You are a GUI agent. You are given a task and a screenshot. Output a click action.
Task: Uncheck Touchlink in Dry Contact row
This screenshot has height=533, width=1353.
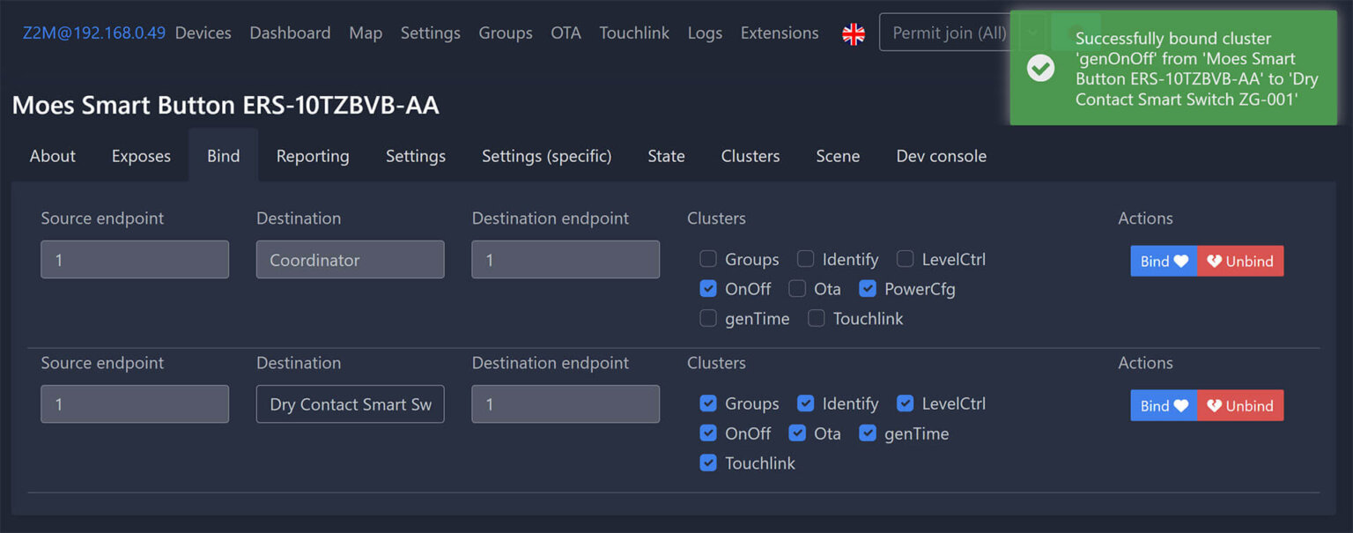[x=708, y=463]
